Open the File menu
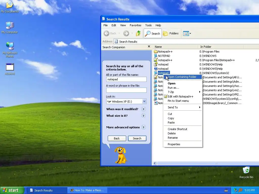 [105, 25]
